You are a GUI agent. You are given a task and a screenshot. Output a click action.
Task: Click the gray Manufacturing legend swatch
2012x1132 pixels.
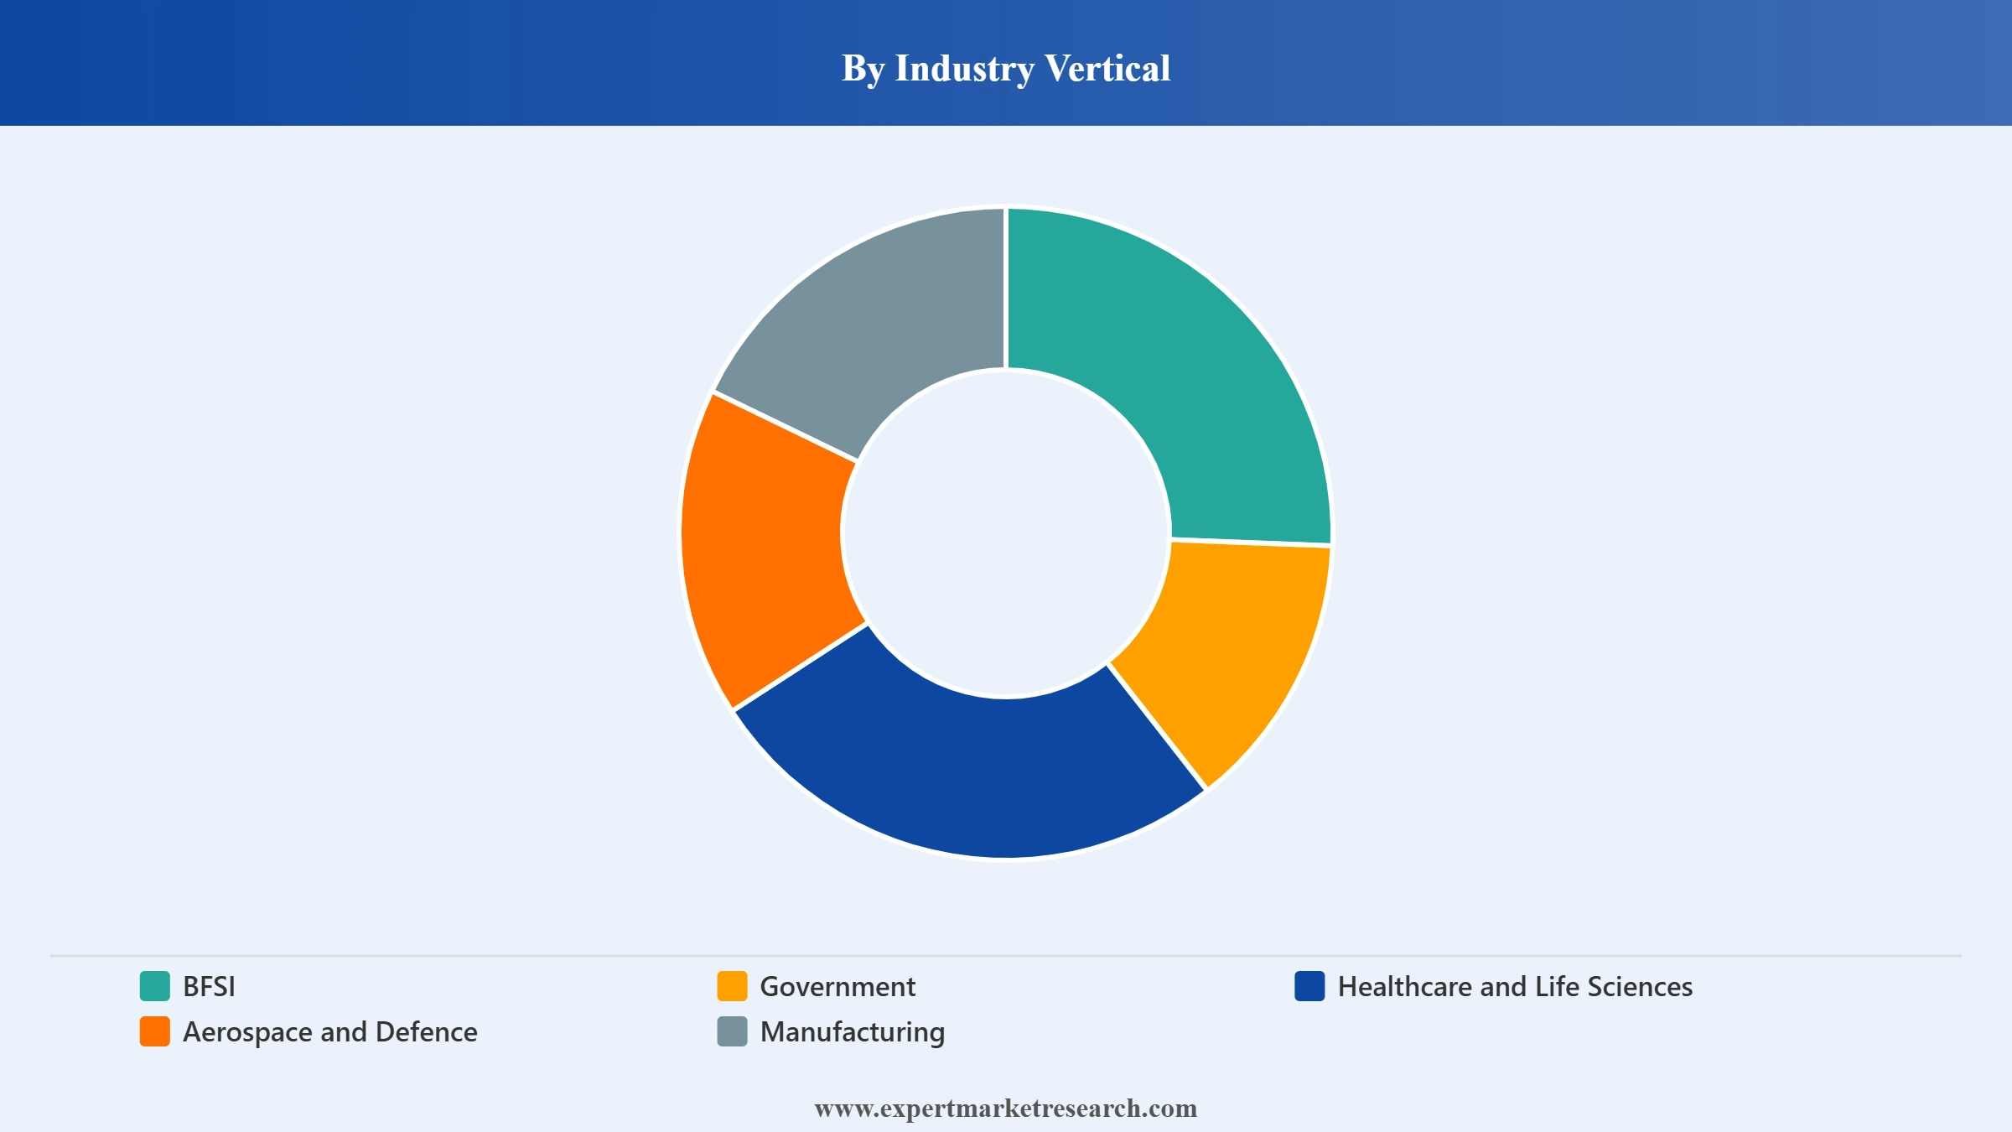coord(732,1031)
